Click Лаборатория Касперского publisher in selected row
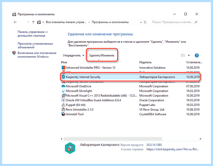 [157, 77]
